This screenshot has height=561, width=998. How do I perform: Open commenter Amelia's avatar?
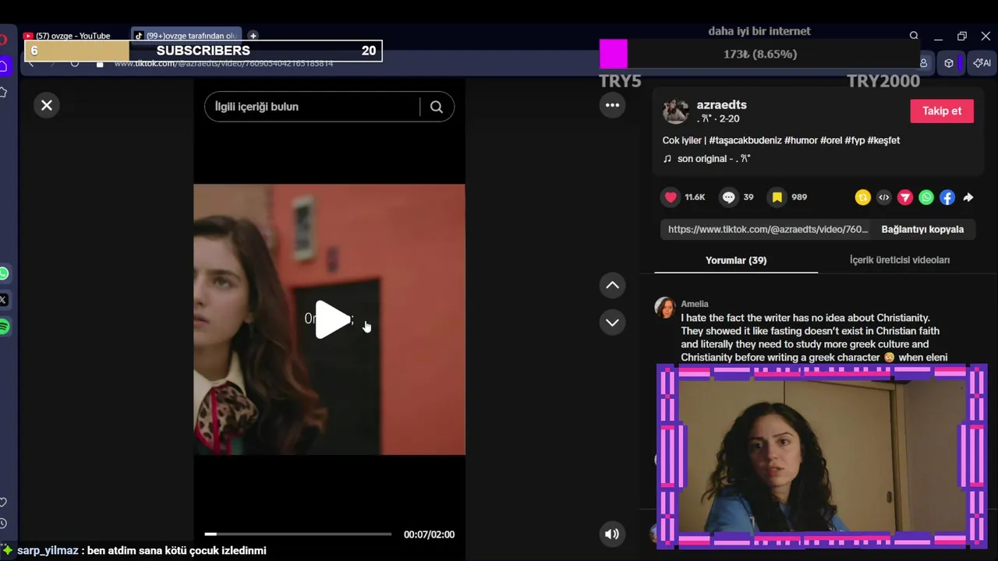[665, 308]
